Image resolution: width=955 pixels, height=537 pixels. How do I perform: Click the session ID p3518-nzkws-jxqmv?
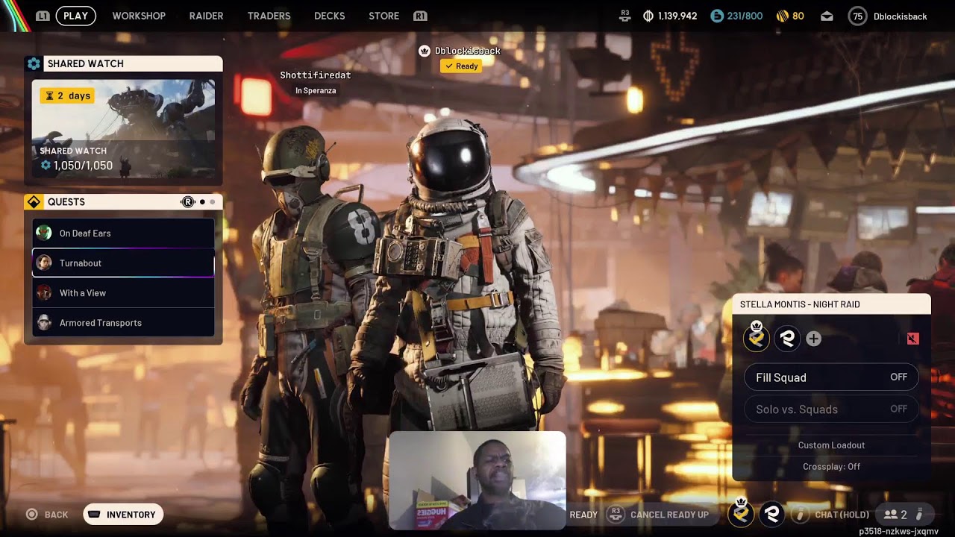click(898, 532)
